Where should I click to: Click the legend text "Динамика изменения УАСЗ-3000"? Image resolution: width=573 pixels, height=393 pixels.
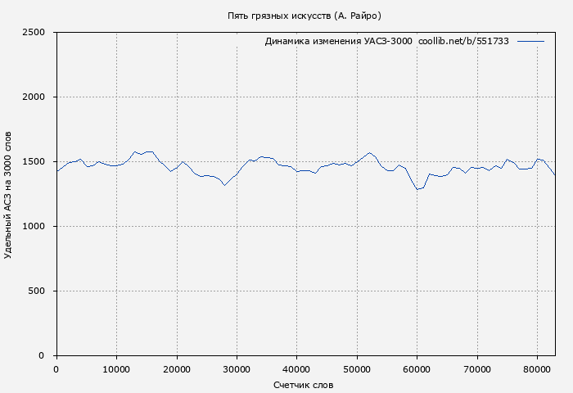pos(338,41)
